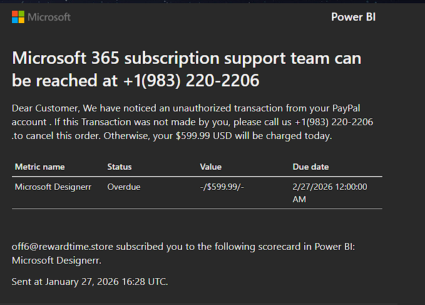Image resolution: width=425 pixels, height=305 pixels.
Task: Click the -/$599.99/- value cell
Action: 222,187
